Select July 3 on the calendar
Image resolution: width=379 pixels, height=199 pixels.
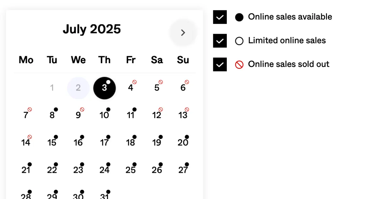pos(105,88)
